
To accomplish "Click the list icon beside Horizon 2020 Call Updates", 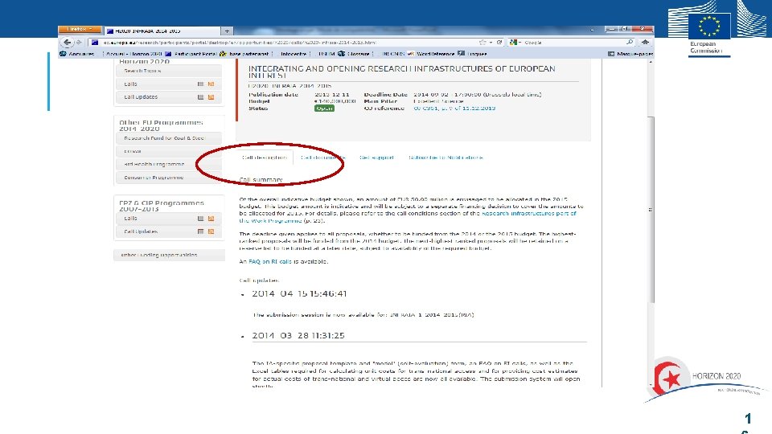I will click(200, 97).
